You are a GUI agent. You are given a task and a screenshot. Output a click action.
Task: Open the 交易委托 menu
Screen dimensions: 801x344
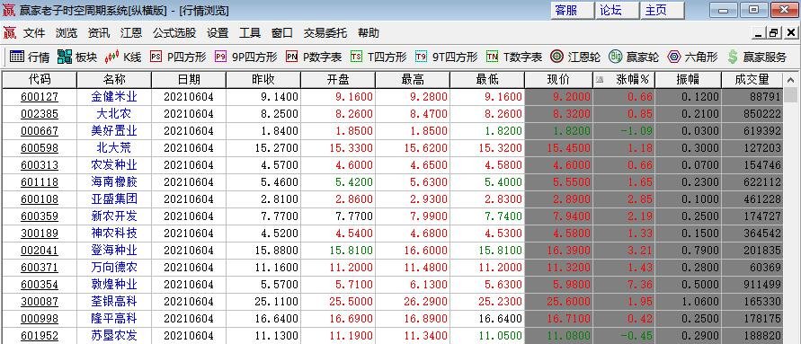(325, 33)
